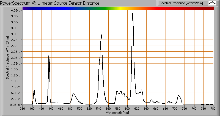Click the Wavelength [nm] x-axis label

[x=118, y=113]
